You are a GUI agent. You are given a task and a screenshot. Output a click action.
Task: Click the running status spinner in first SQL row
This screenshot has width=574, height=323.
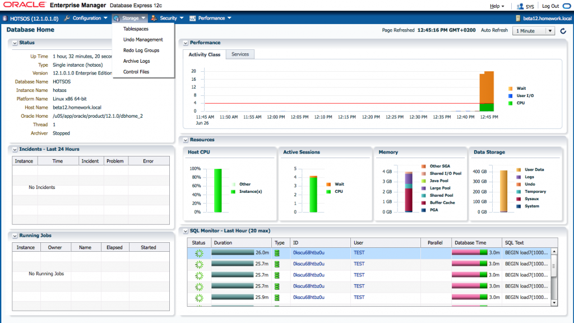(199, 253)
